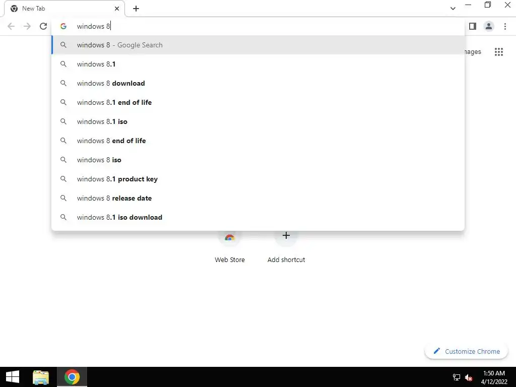This screenshot has height=387, width=516.
Task: Reload the current page
Action: click(x=43, y=26)
